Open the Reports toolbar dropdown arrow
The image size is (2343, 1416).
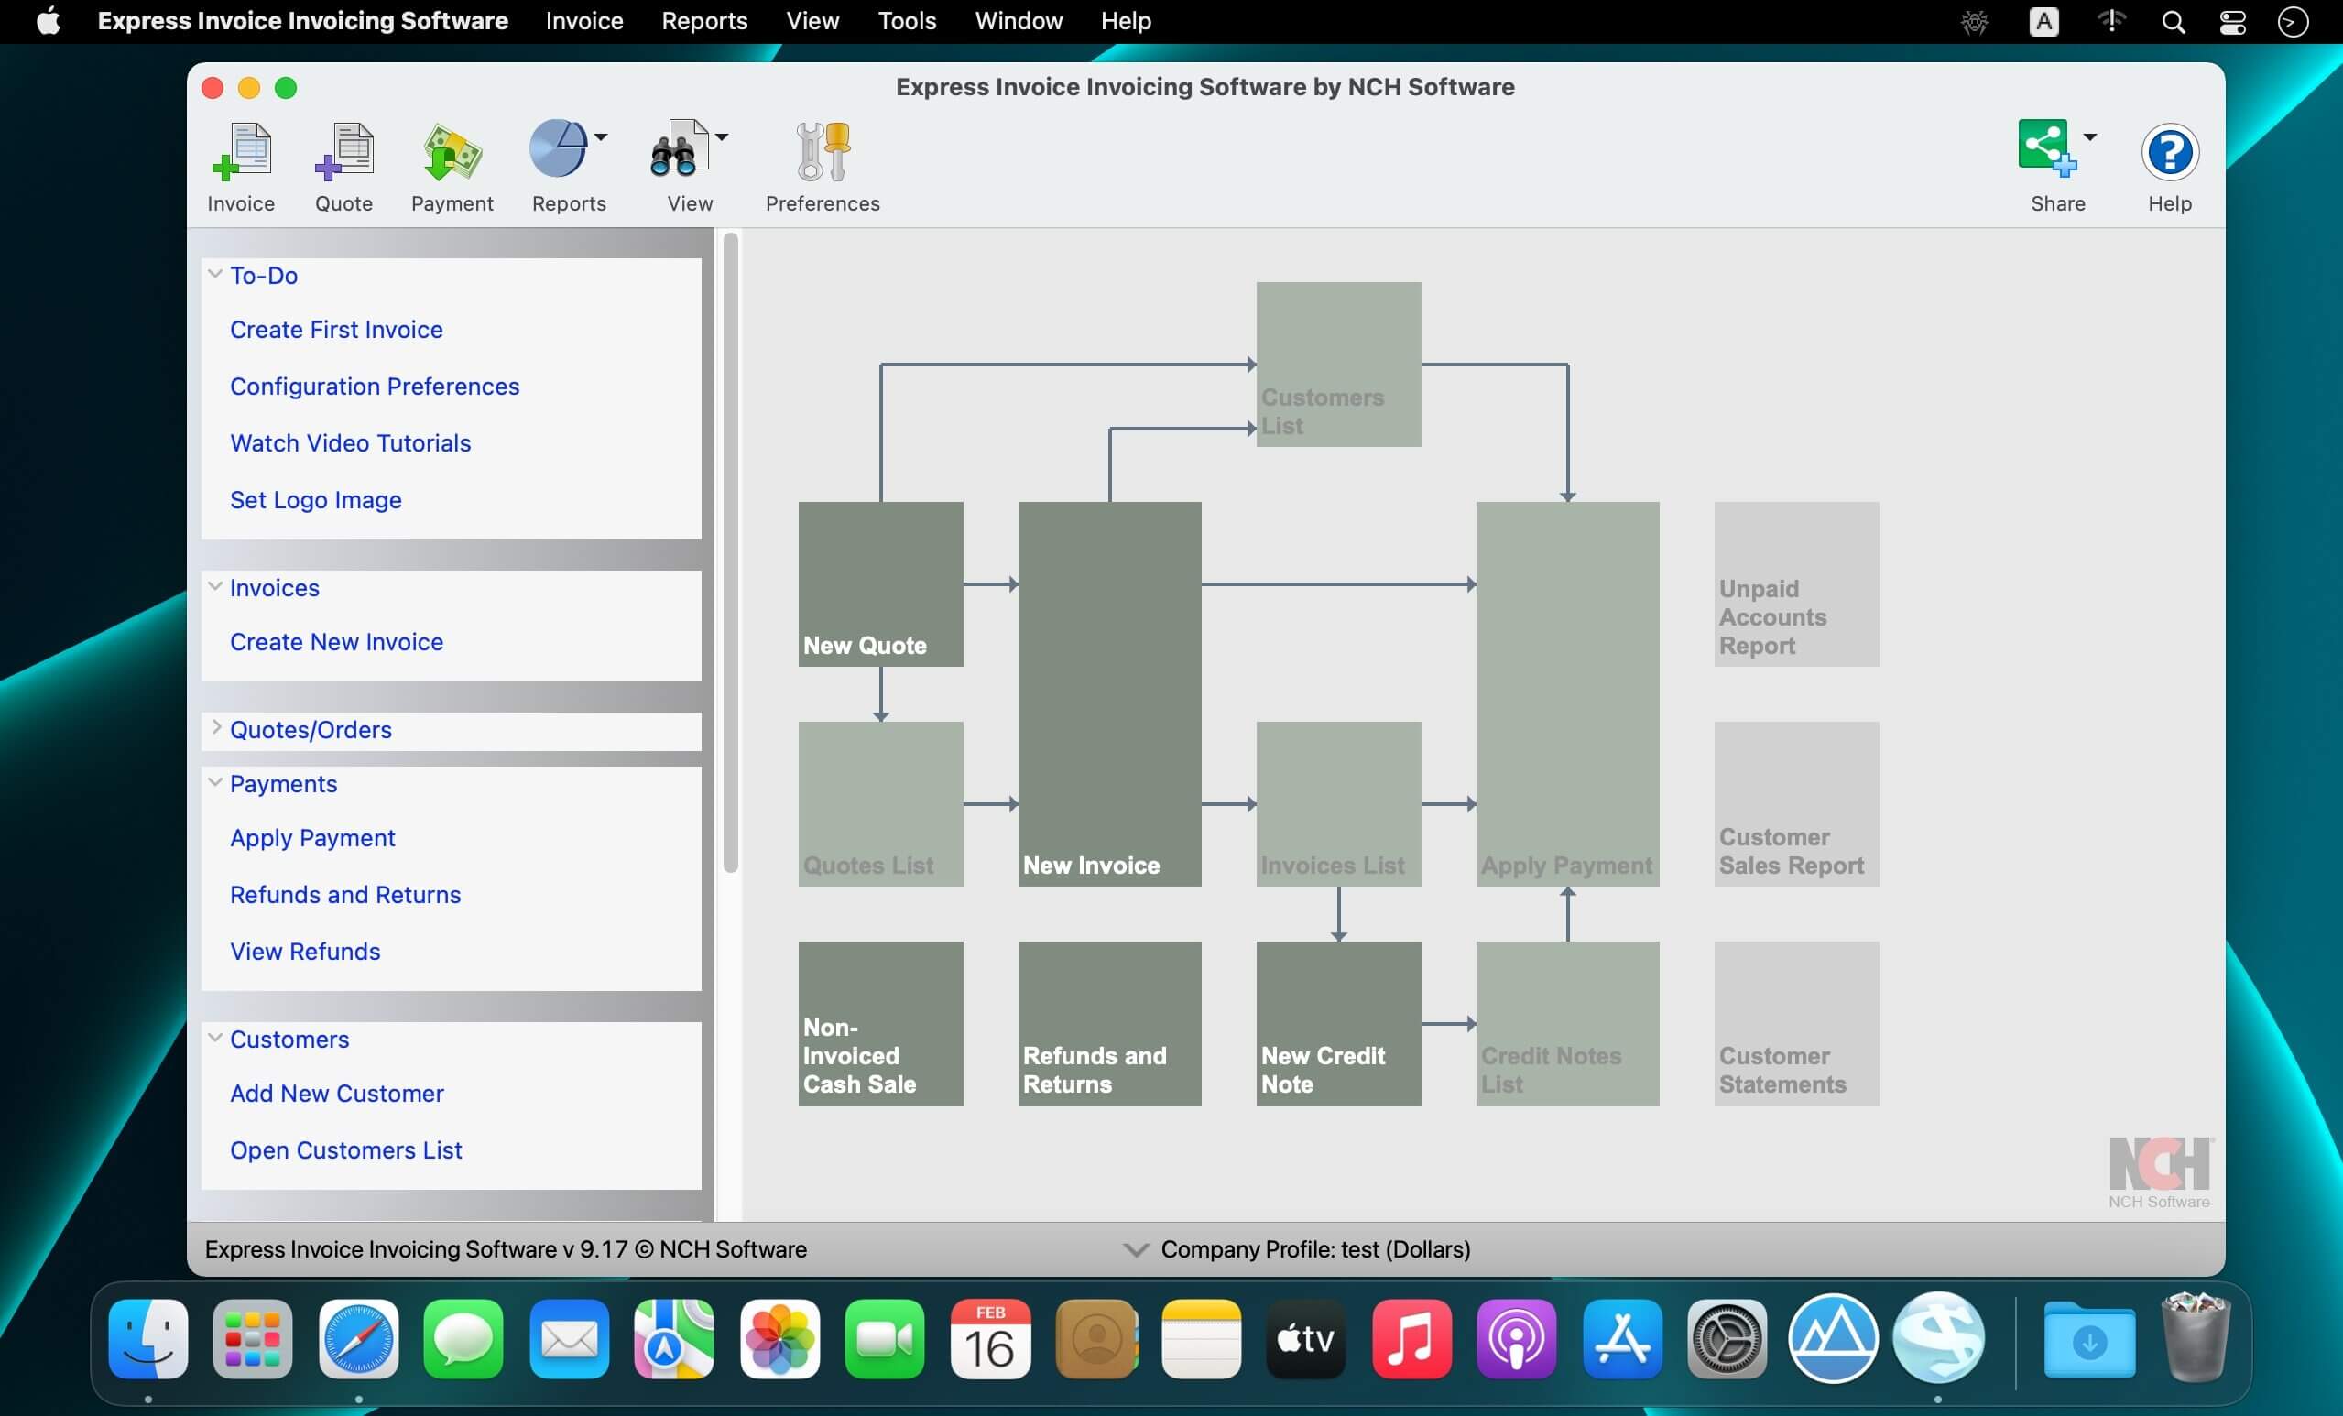pos(601,137)
